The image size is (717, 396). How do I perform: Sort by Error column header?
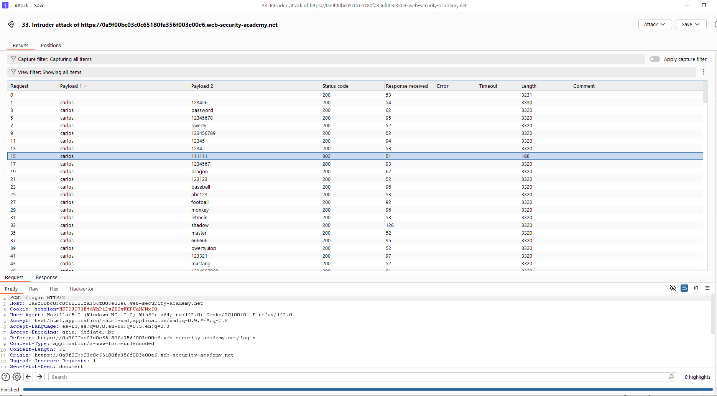click(x=457, y=86)
